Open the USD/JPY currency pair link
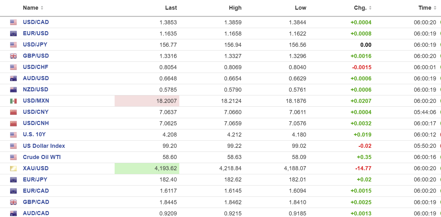Image resolution: width=441 pixels, height=217 pixels. tap(35, 45)
